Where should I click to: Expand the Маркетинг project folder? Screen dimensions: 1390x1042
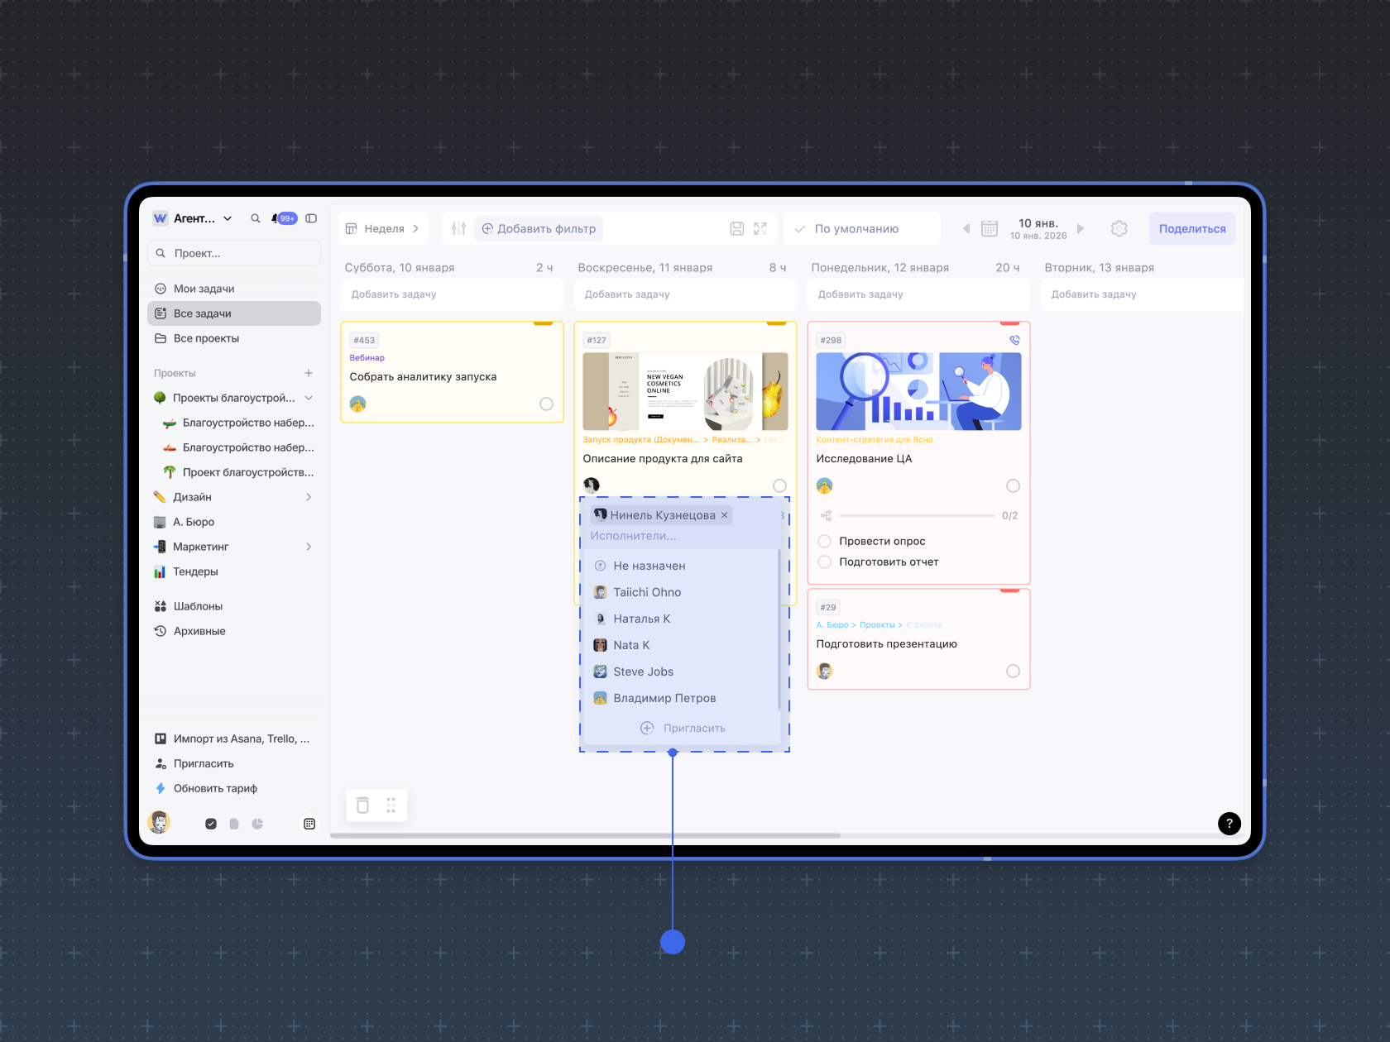(309, 547)
